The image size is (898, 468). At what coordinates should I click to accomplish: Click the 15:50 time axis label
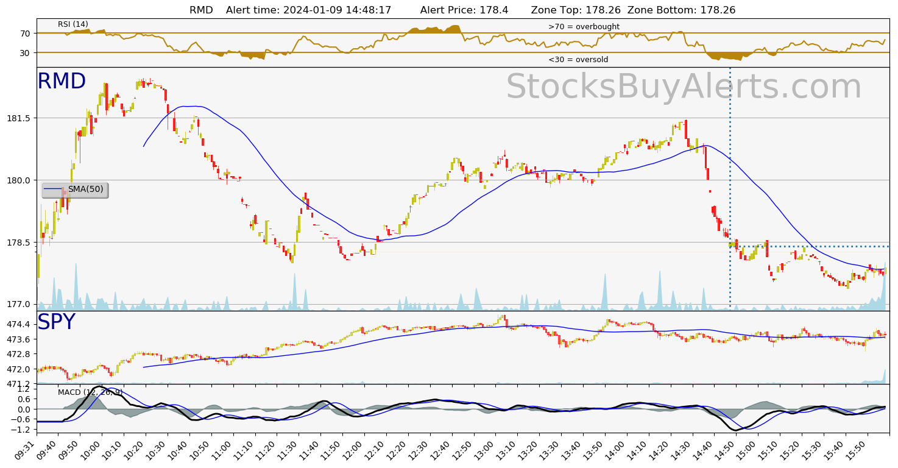(857, 448)
